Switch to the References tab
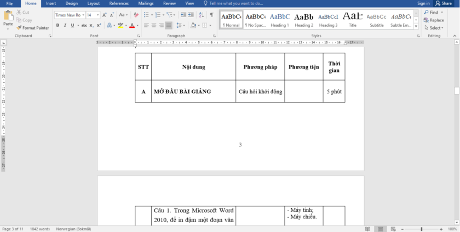Image resolution: width=460 pixels, height=232 pixels. point(119,3)
